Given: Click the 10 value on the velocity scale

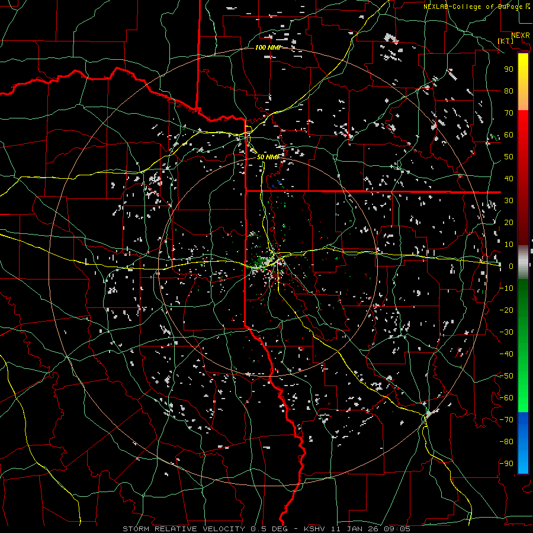Looking at the screenshot, I should 509,245.
